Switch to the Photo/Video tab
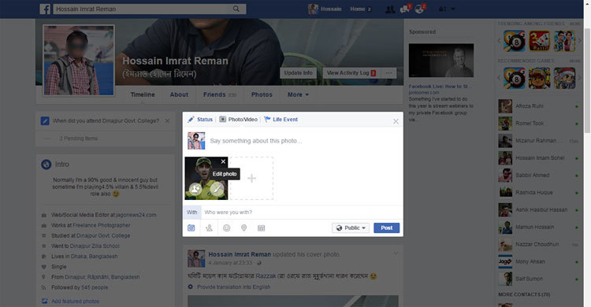The height and width of the screenshot is (307, 591). 239,120
